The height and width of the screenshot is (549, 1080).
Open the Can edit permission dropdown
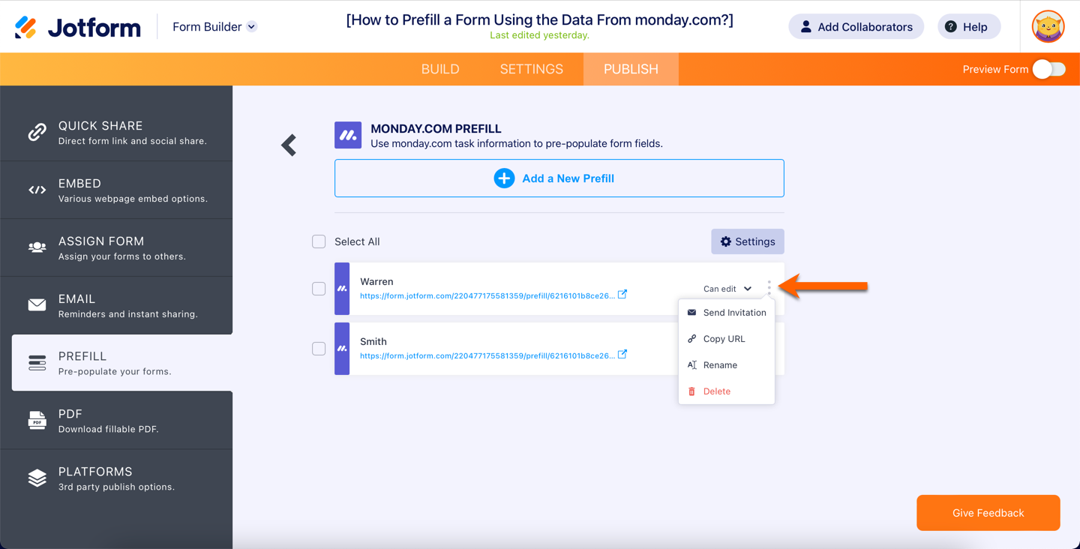point(727,289)
